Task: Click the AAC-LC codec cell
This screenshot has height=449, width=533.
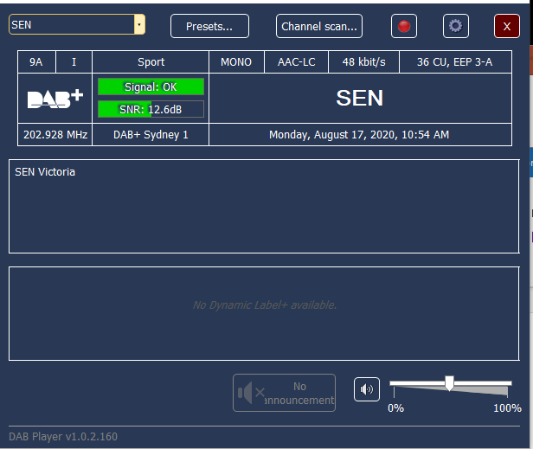Action: pos(296,62)
